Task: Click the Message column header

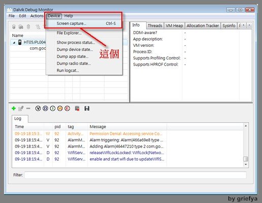Action: [x=127, y=127]
